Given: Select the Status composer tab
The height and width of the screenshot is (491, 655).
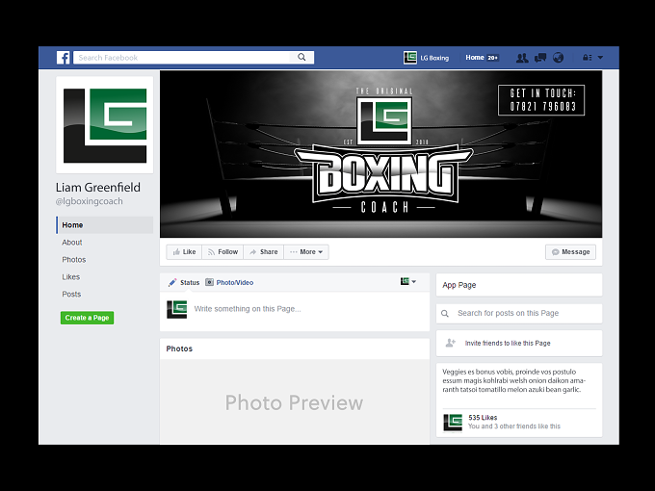Looking at the screenshot, I should click(184, 283).
